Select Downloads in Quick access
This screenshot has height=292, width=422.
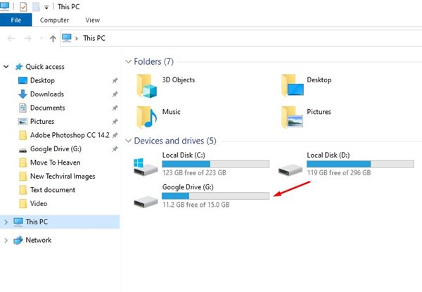[47, 94]
